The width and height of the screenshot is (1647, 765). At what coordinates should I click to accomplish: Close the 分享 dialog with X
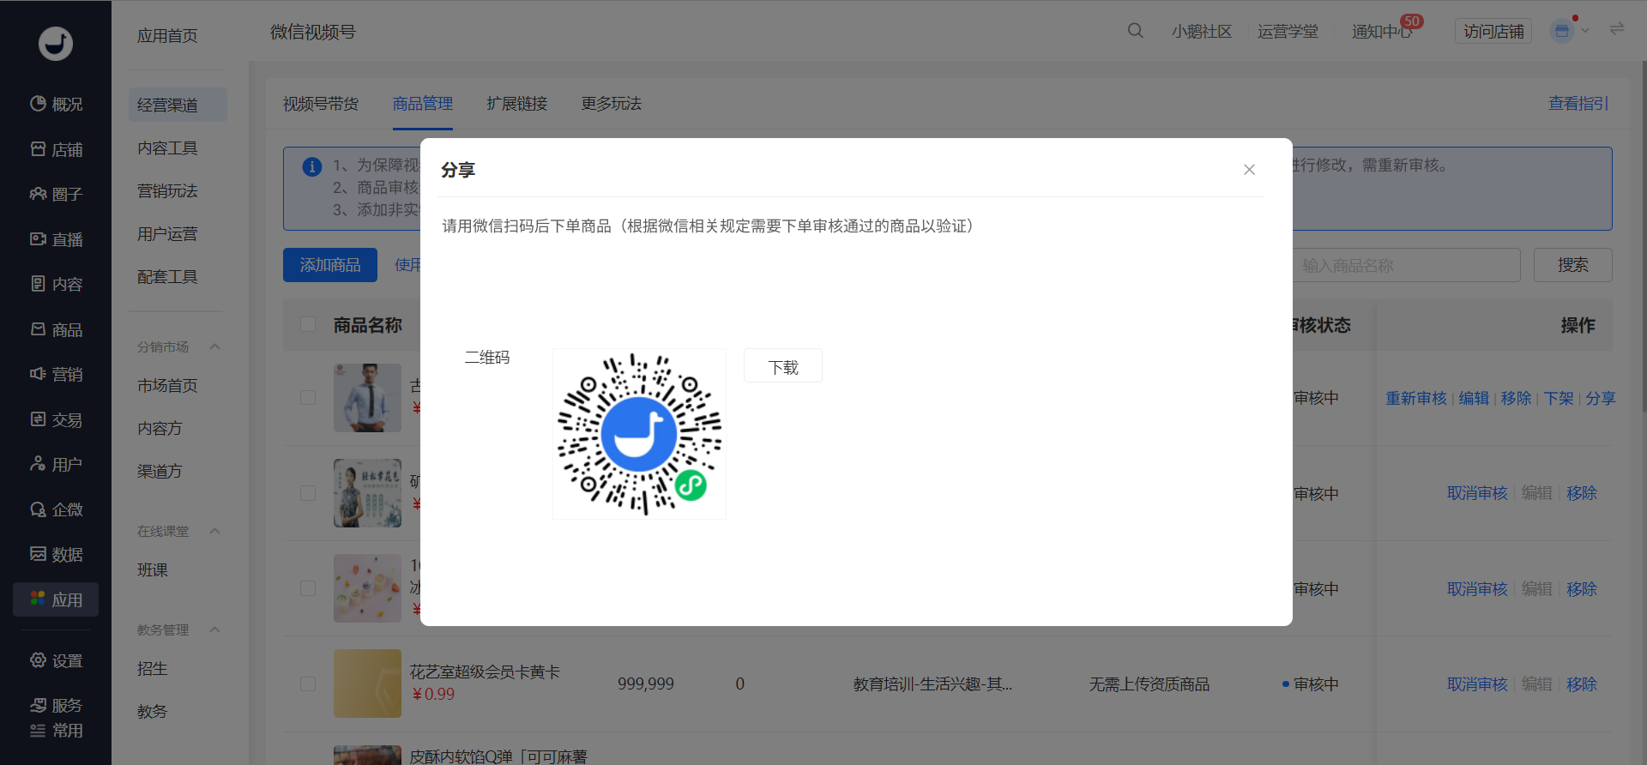[x=1249, y=170]
